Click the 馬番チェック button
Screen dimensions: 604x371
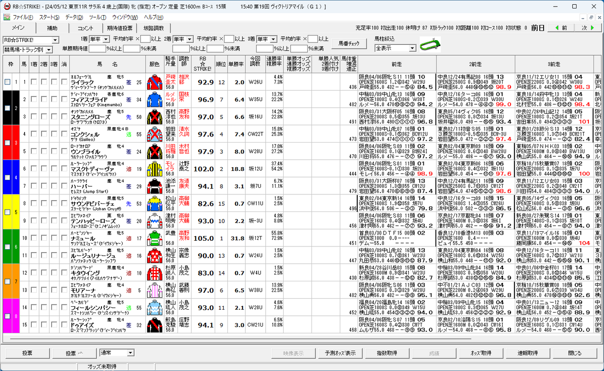[349, 43]
